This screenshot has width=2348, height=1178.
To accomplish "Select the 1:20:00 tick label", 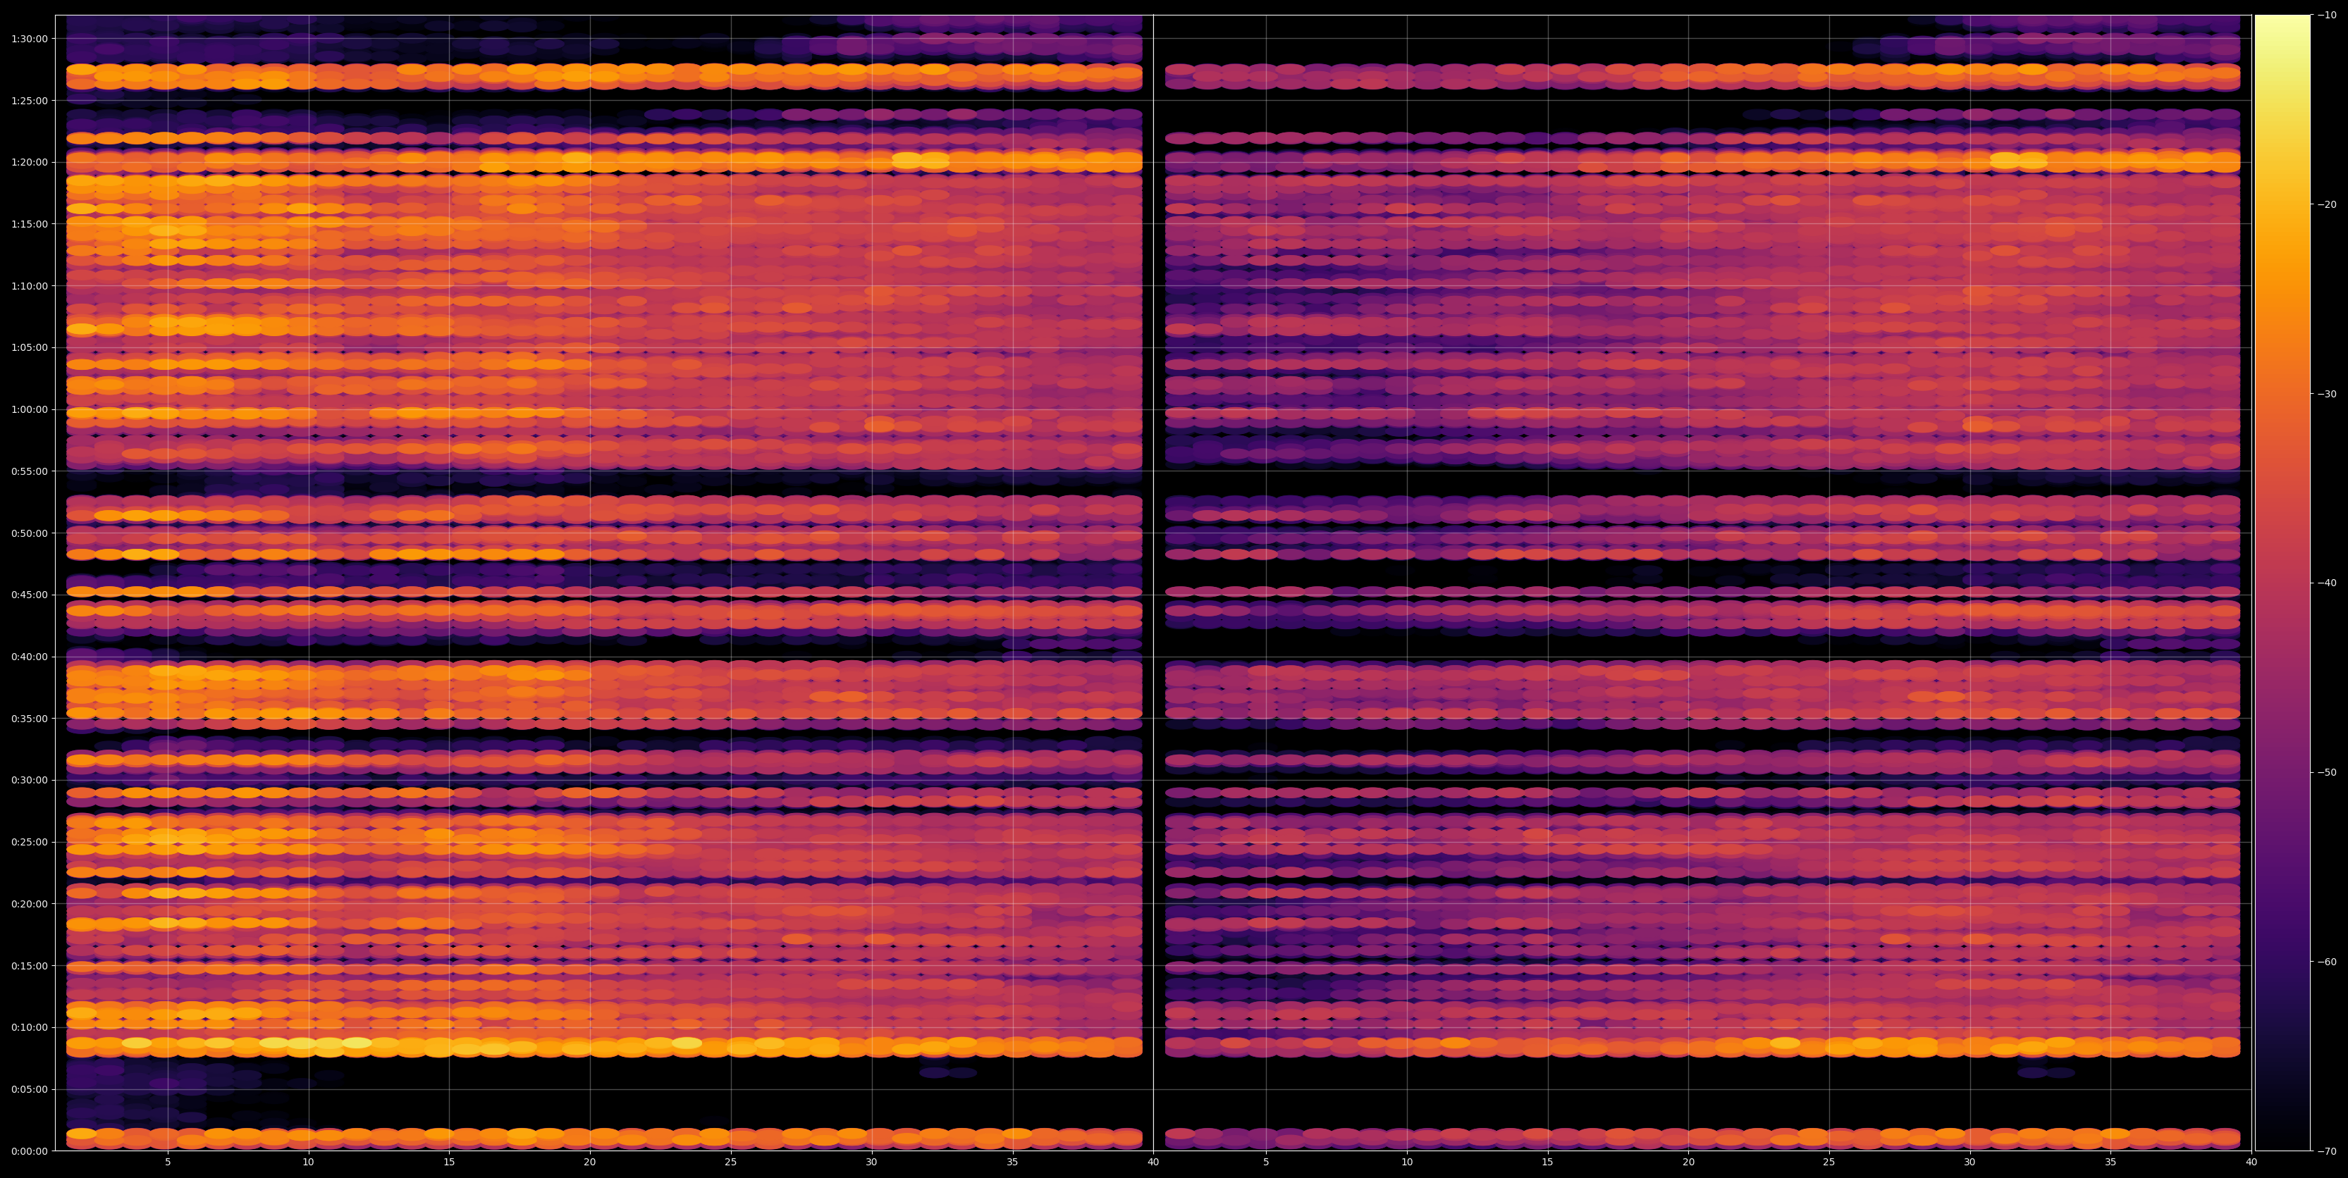I will 30,162.
